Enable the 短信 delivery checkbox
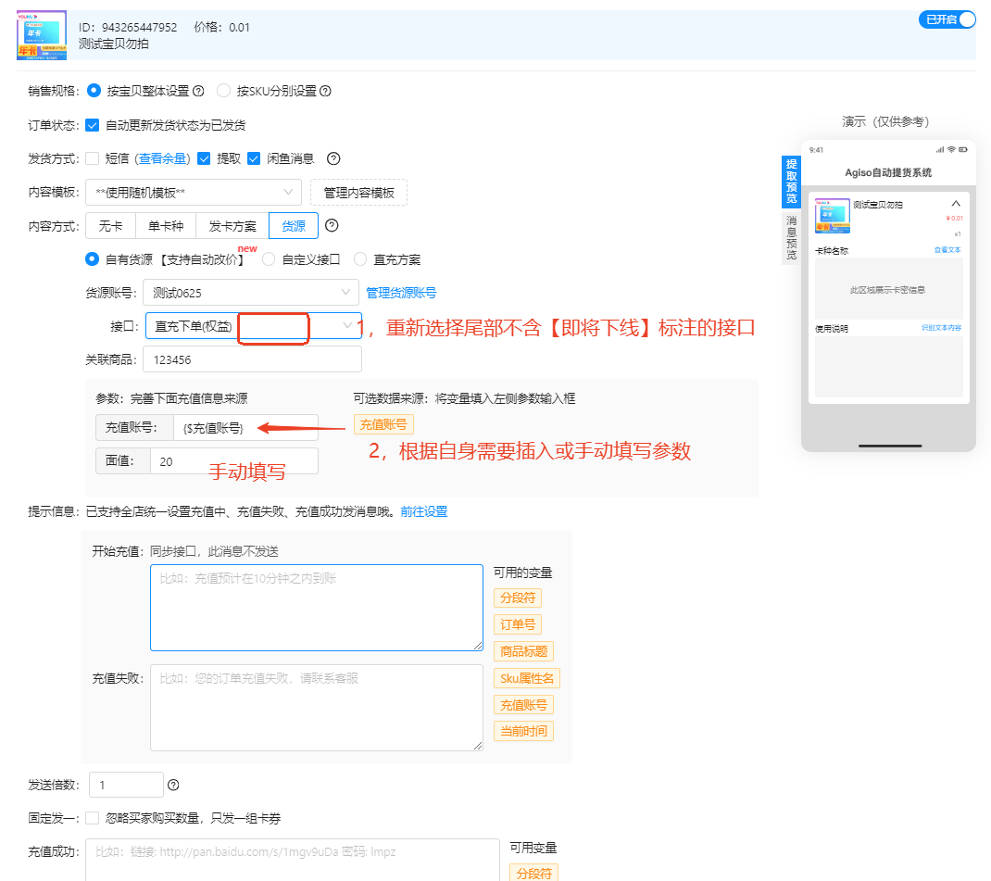The image size is (991, 881). tap(92, 158)
